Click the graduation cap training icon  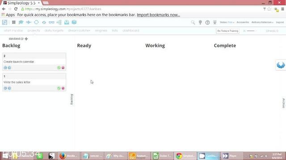[21, 22]
